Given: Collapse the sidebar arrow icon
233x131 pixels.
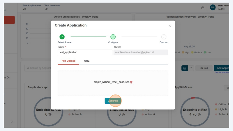Looking at the screenshot, I should pos(12,122).
